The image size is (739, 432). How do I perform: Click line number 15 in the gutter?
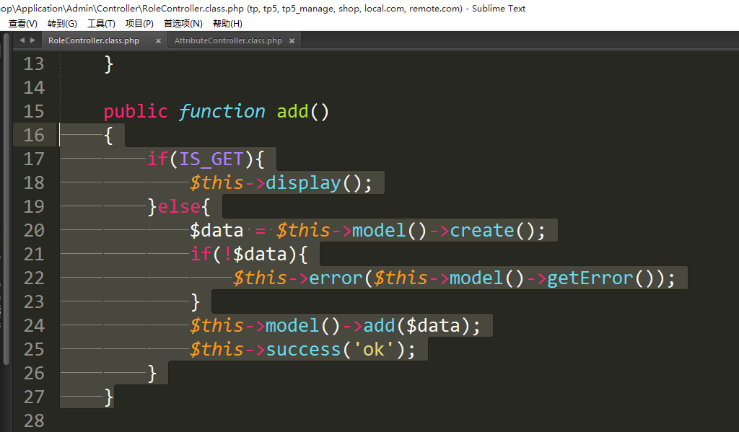pyautogui.click(x=34, y=111)
